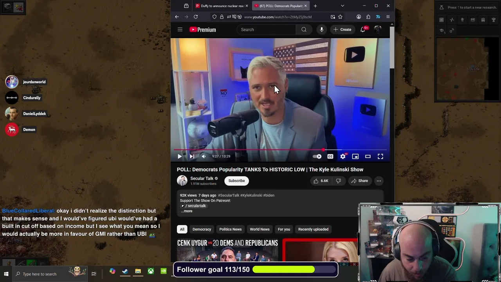Open the patreon seculartalk link
501x282 pixels.
[x=195, y=206]
